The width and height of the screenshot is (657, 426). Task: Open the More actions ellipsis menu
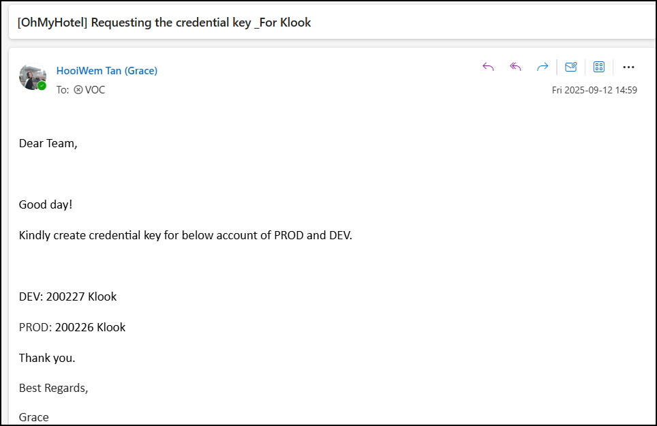pos(628,67)
